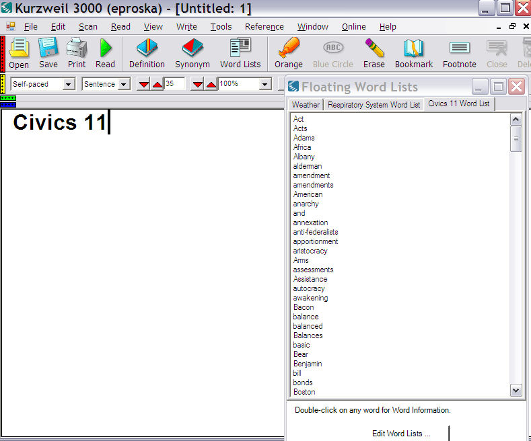
Task: Select the word "amendment" in the list
Action: pos(311,175)
